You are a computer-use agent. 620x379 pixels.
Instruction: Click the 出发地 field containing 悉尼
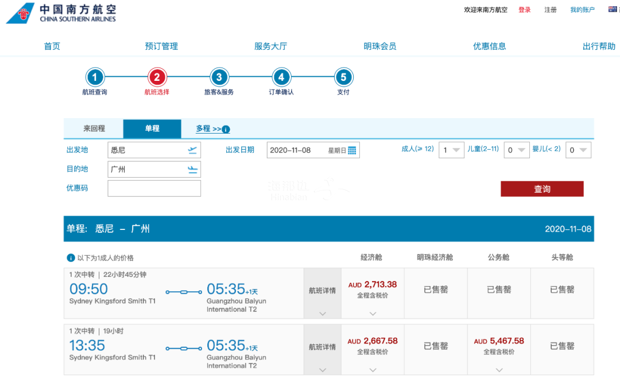point(154,150)
